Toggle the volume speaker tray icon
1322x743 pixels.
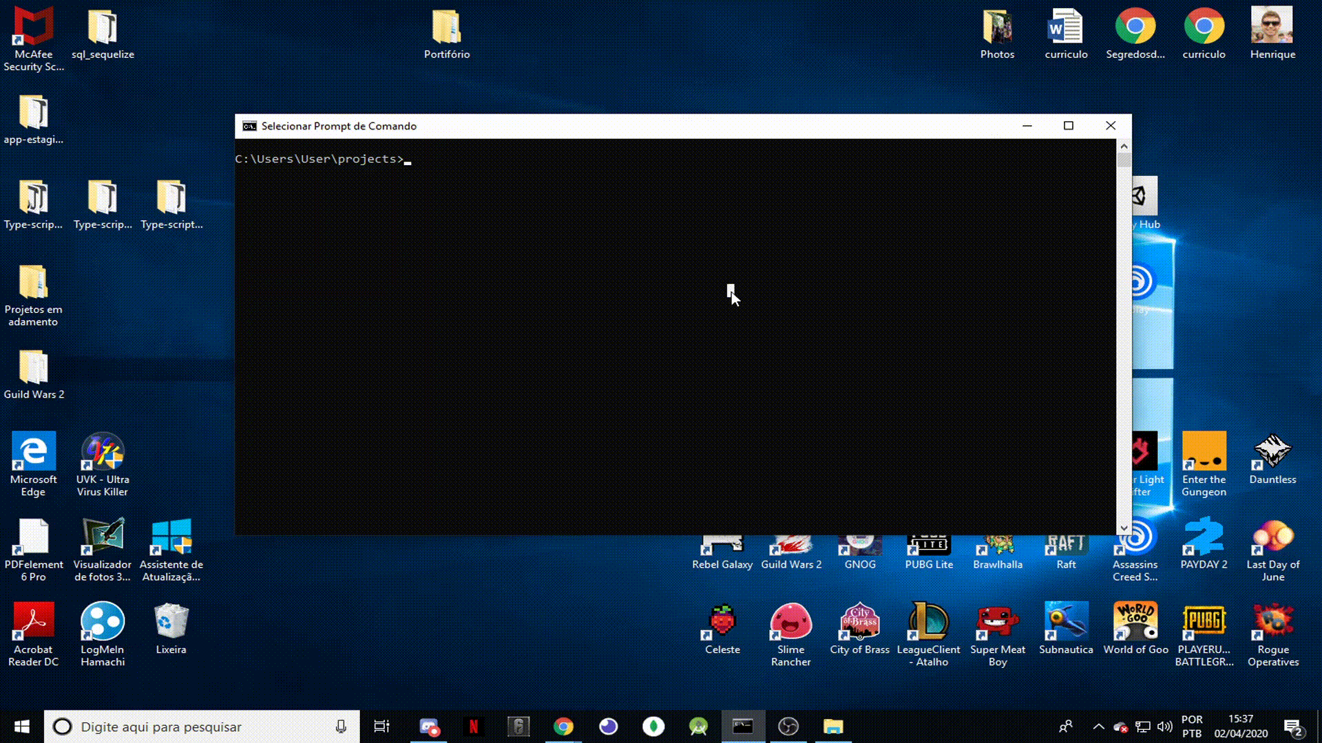(x=1164, y=726)
